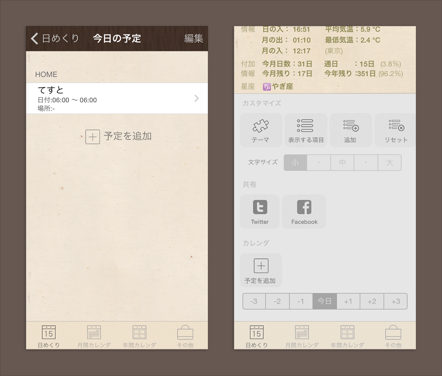The image size is (442, 376).
Task: Open 月間カレンダ tab in left screen
Action: point(94,336)
